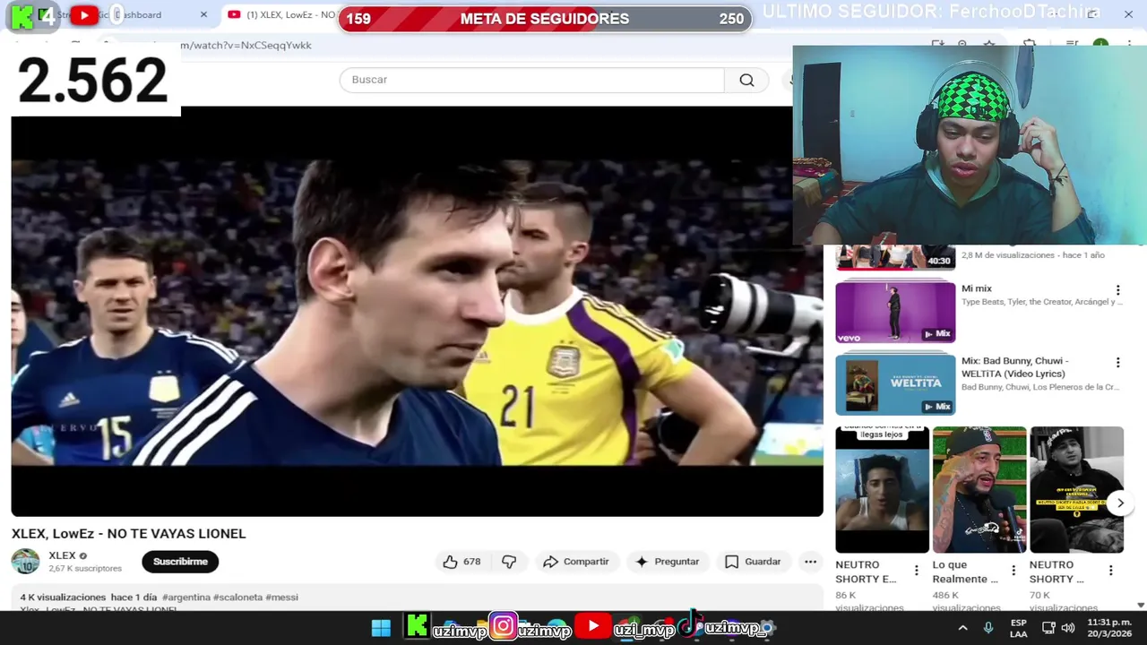Image resolution: width=1147 pixels, height=645 pixels.
Task: Click the 2,67 K suscriptores text
Action: click(85, 569)
